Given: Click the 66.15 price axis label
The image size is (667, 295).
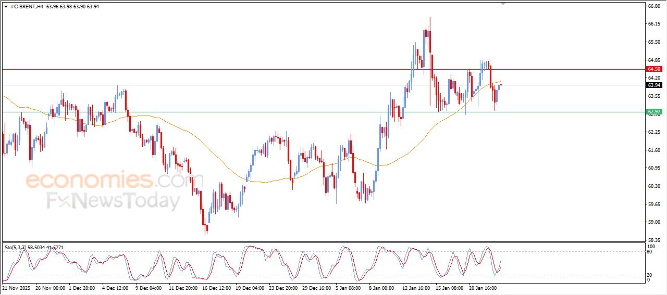Looking at the screenshot, I should click(653, 24).
